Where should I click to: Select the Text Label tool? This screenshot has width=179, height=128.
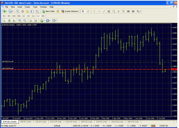pyautogui.click(x=123, y=11)
